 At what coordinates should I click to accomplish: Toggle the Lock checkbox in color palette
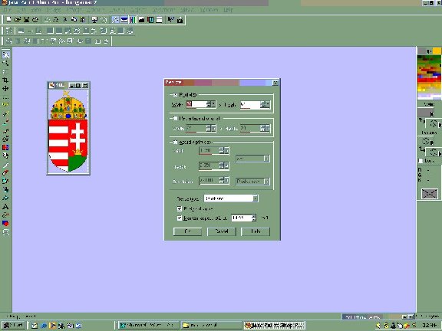point(421,160)
